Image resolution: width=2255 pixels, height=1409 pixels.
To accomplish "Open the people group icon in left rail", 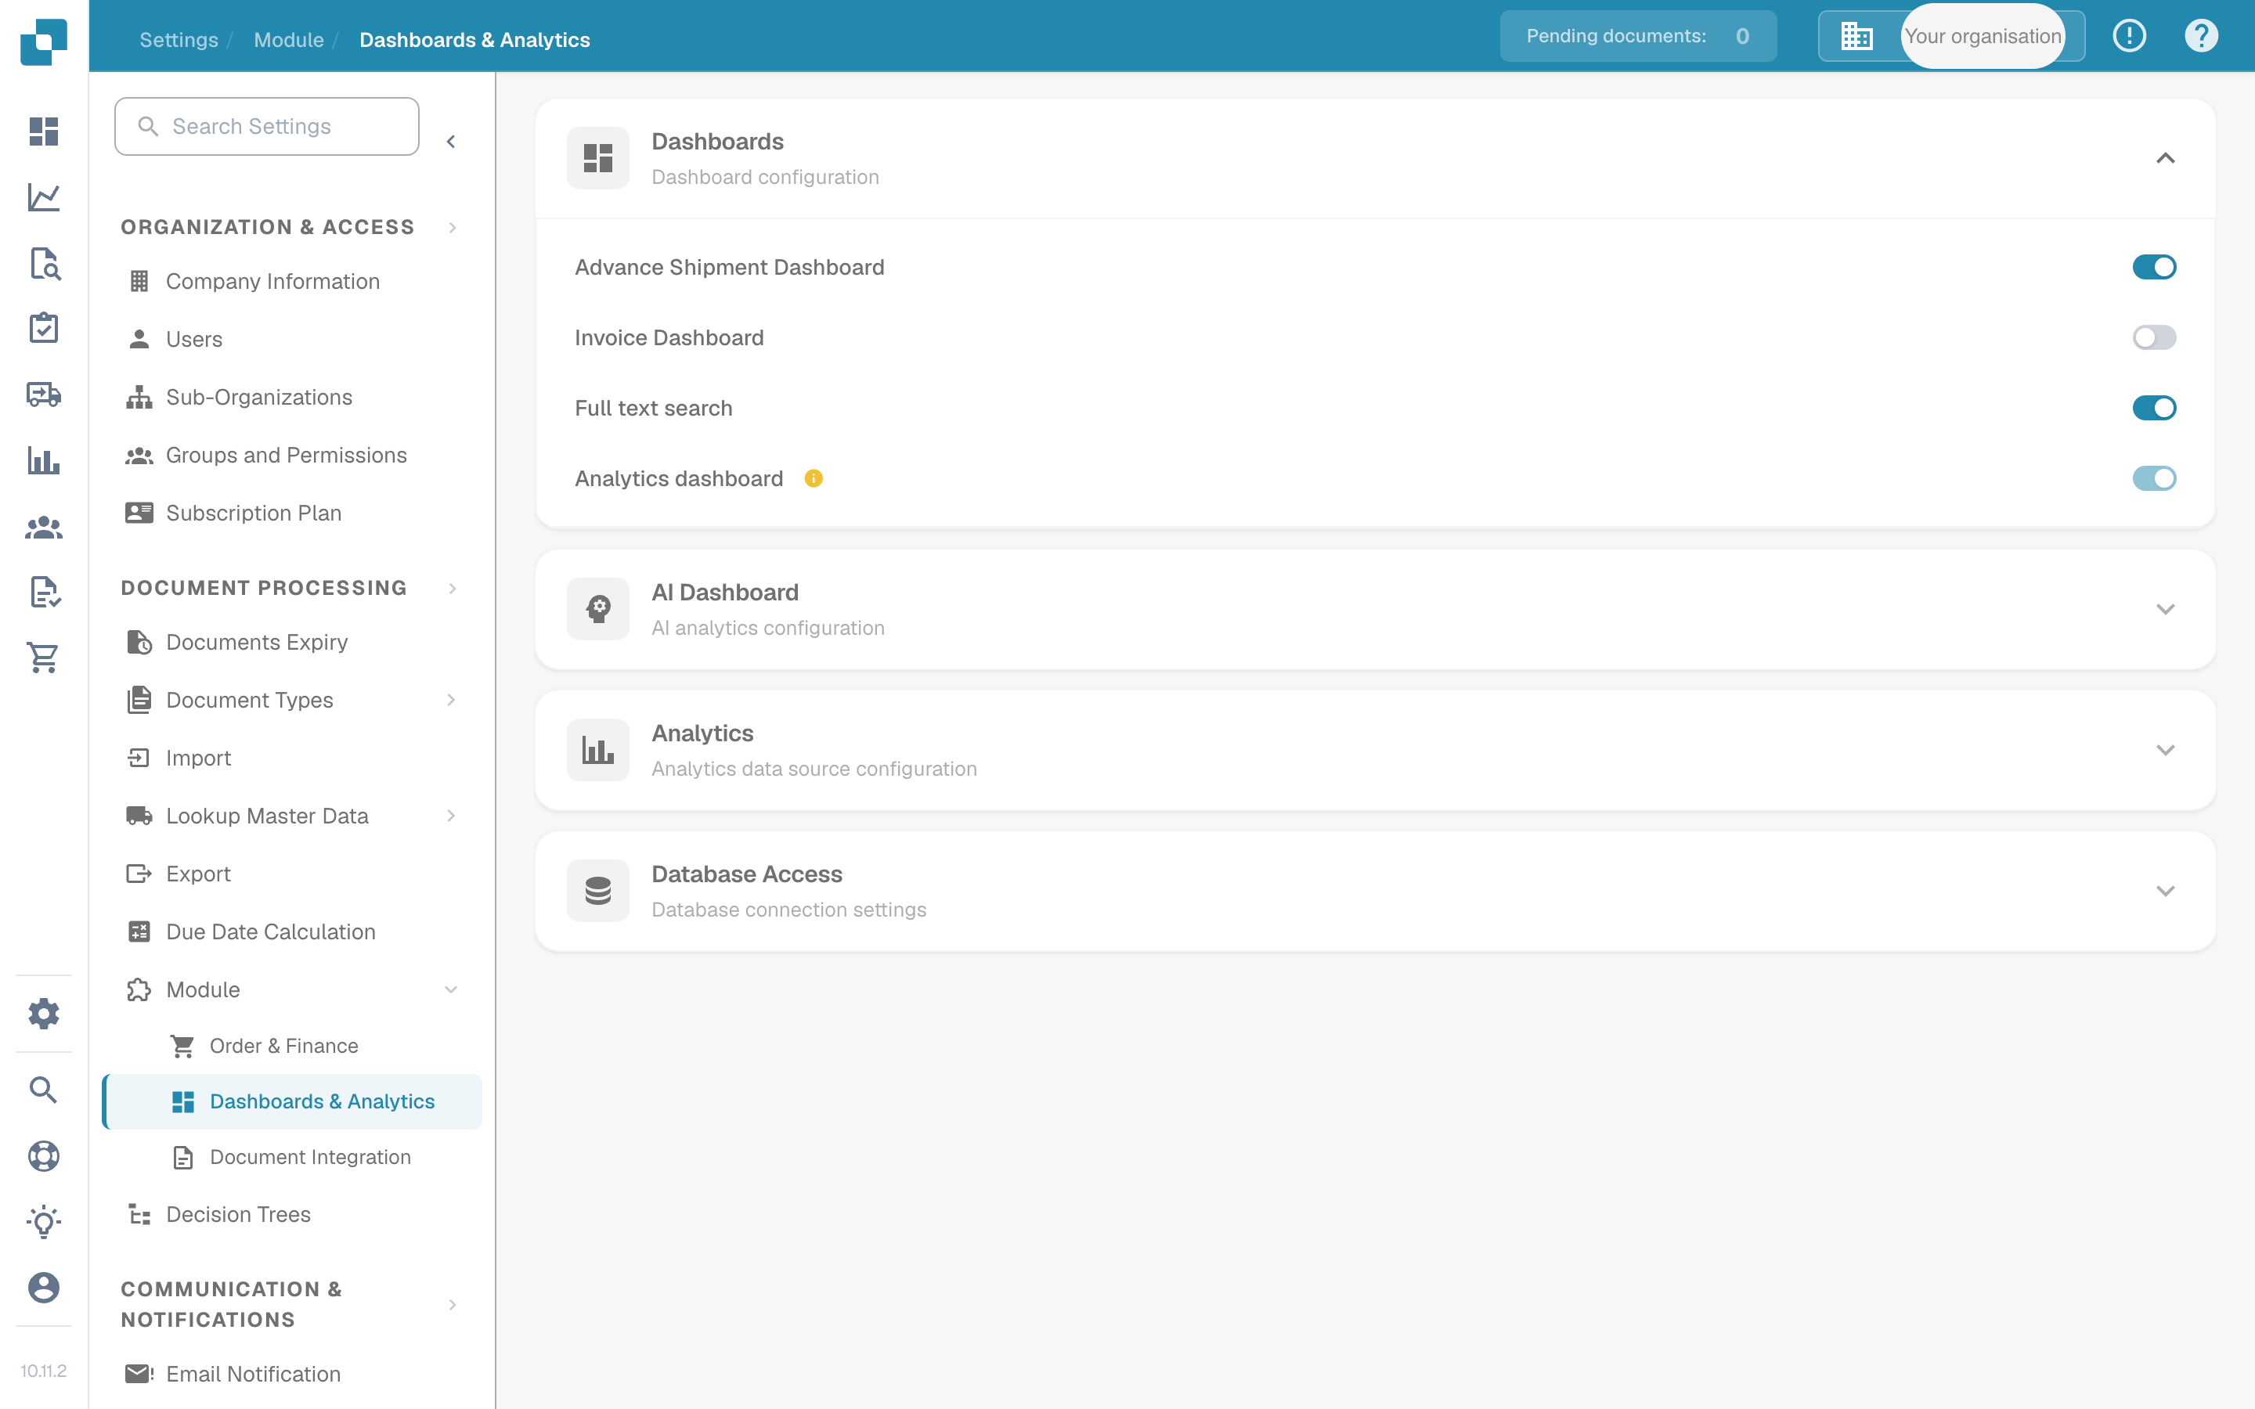I will click(44, 528).
